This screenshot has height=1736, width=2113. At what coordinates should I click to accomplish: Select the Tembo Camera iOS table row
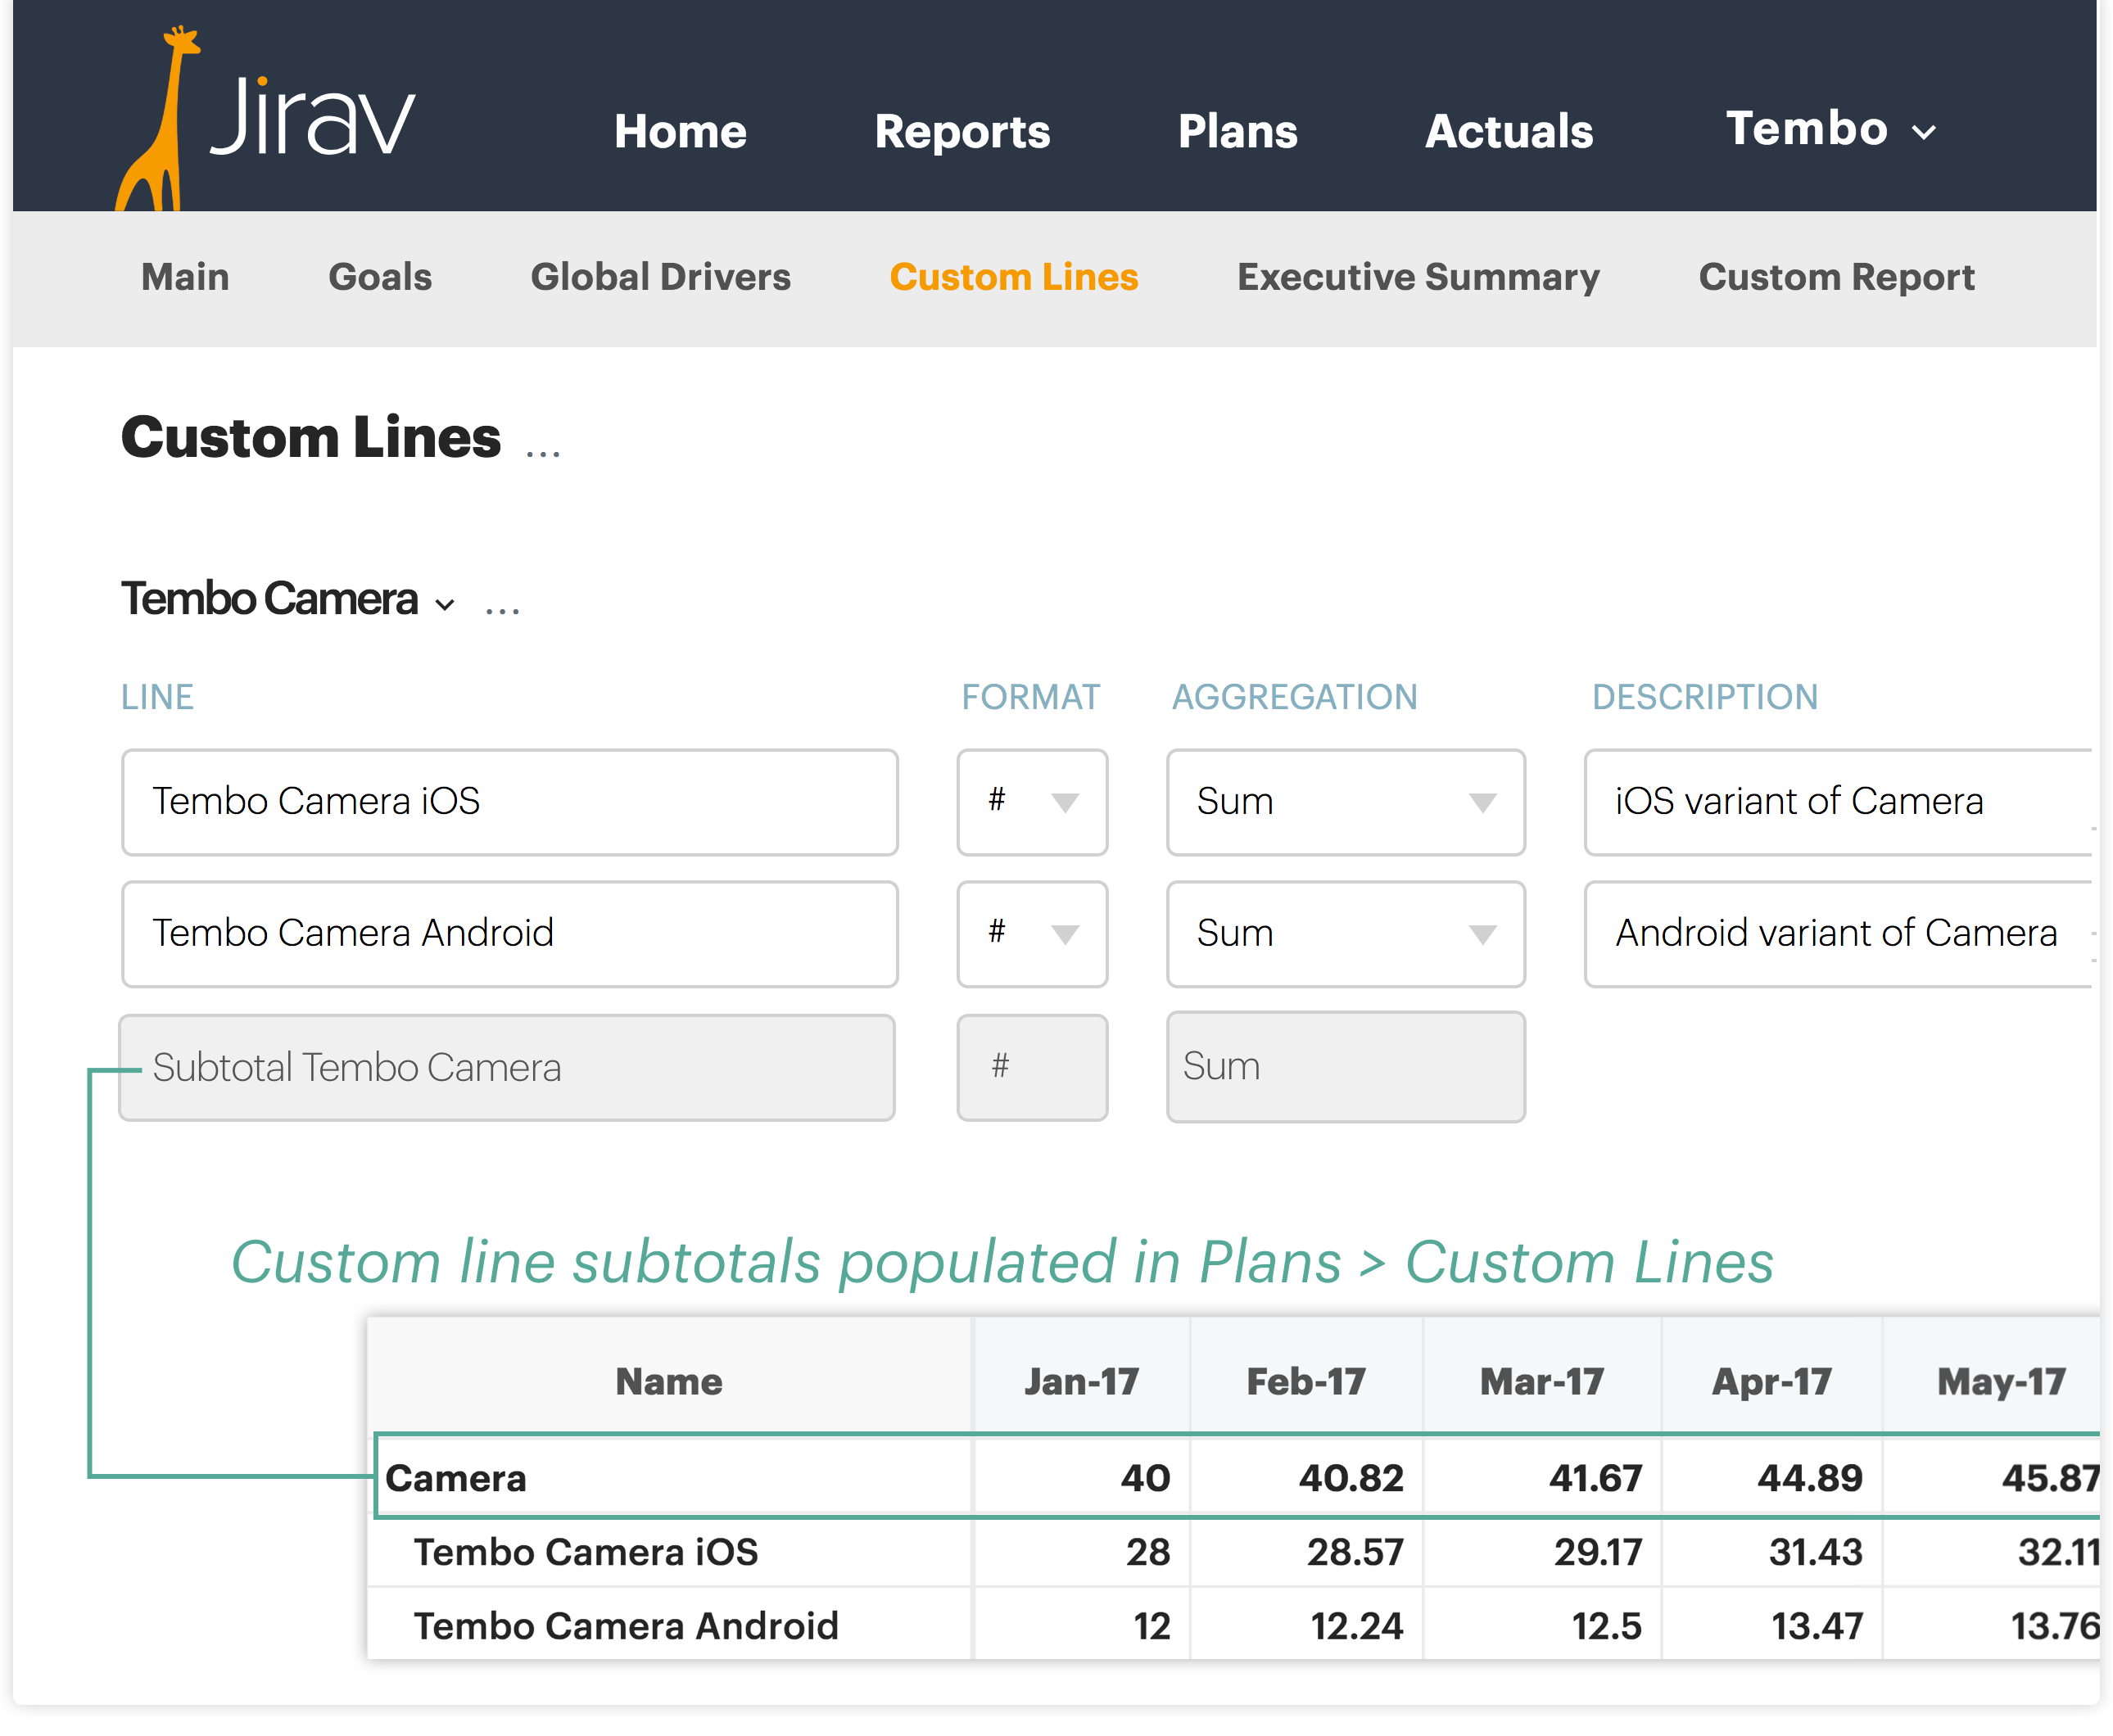pyautogui.click(x=1234, y=1552)
